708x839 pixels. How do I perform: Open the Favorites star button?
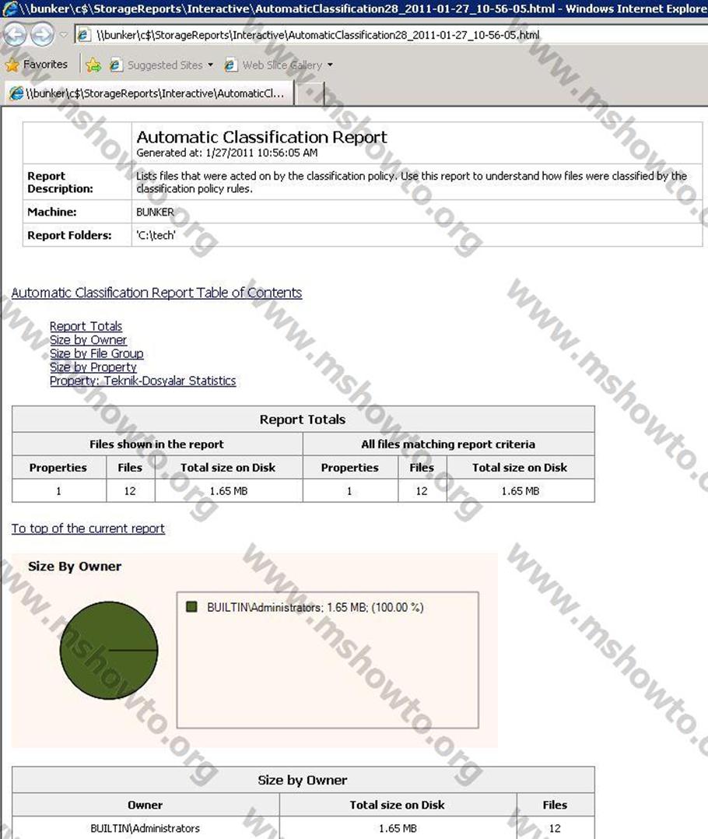pos(37,65)
